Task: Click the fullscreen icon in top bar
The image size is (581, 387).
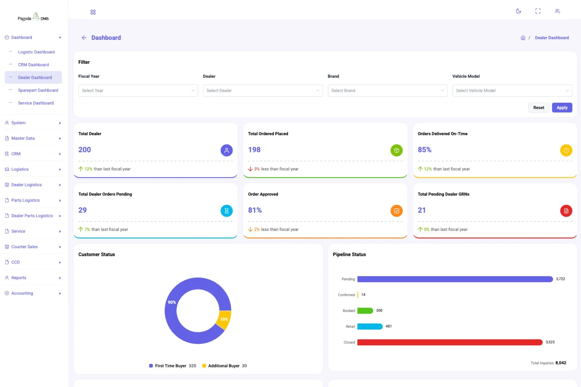Action: (538, 11)
